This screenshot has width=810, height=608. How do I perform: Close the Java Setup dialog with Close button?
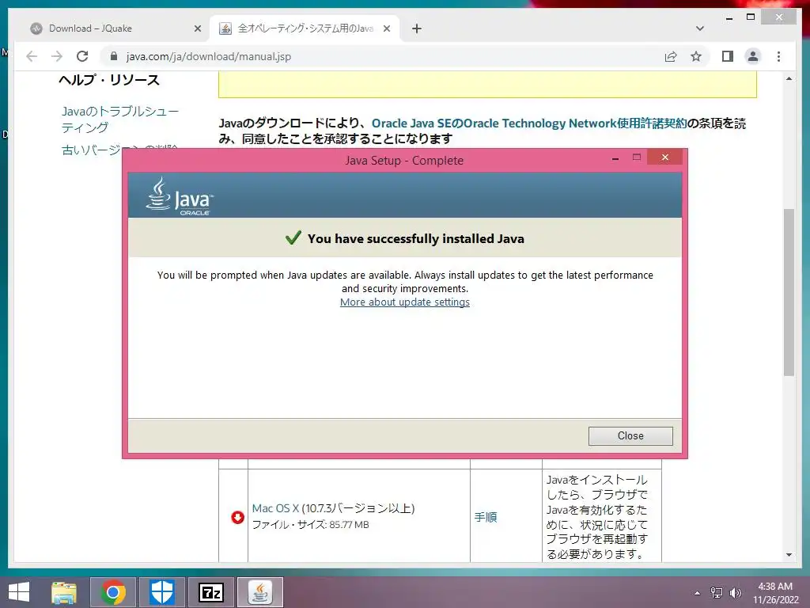(x=630, y=436)
